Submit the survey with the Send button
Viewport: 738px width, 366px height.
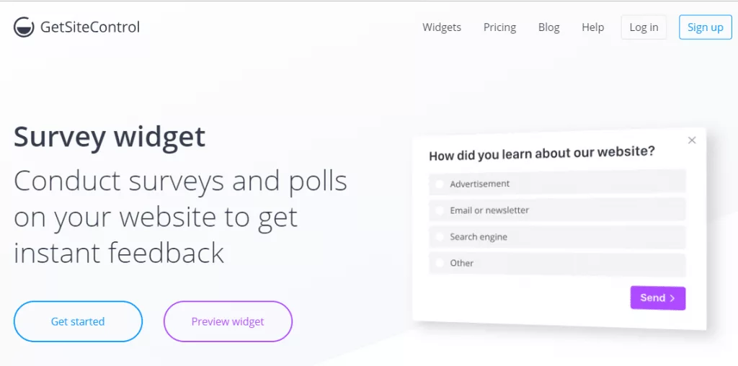coord(657,298)
